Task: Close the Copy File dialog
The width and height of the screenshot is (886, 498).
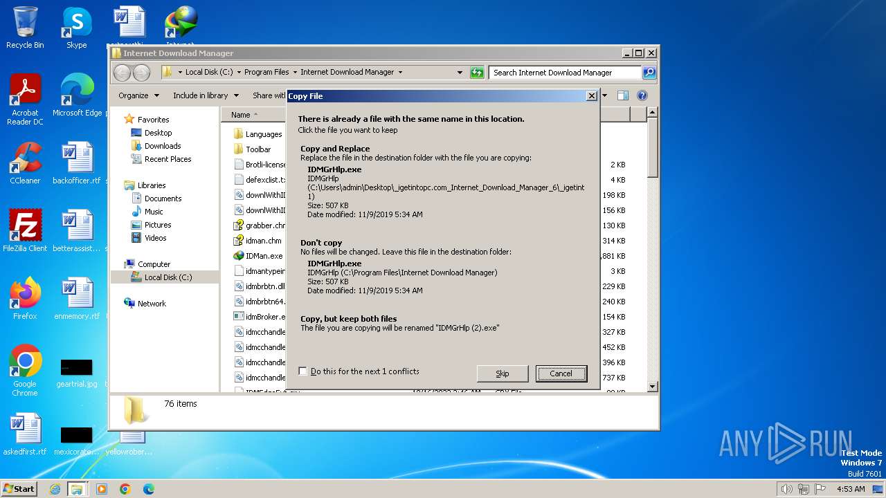Action: [591, 96]
